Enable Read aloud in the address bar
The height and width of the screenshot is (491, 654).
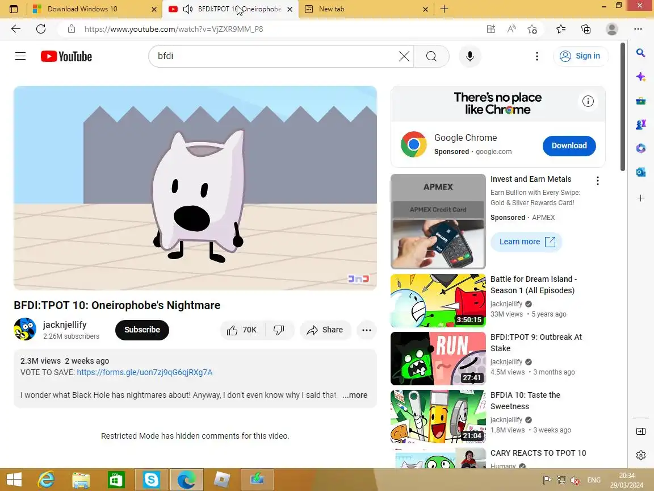(x=512, y=29)
